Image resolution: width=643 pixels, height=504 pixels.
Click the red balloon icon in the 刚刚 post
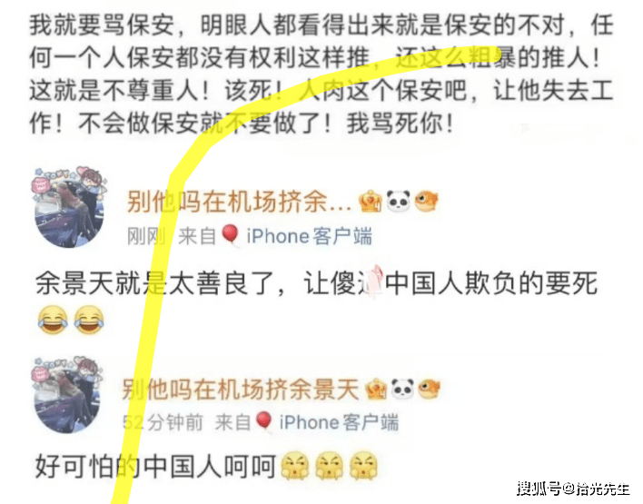click(231, 235)
